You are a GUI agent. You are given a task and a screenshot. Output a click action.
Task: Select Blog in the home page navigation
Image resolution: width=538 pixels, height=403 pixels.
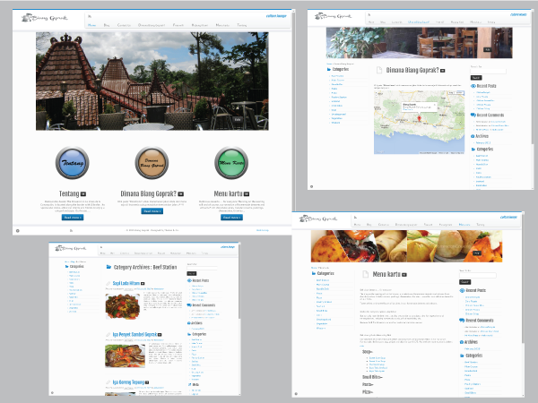(x=107, y=25)
